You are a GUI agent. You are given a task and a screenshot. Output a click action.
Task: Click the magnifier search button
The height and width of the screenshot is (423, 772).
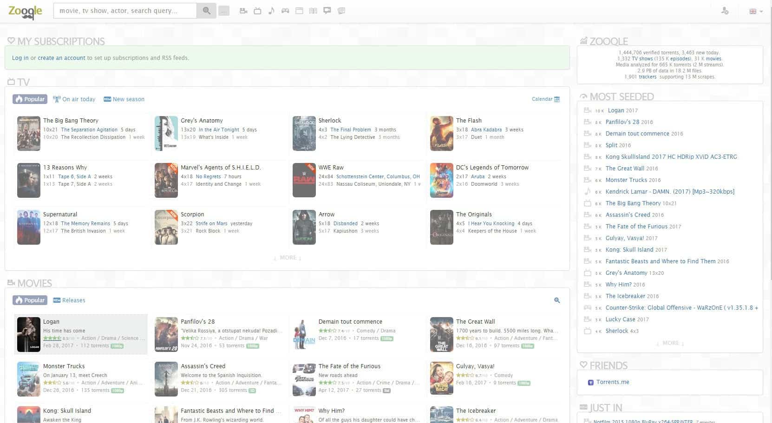point(206,11)
